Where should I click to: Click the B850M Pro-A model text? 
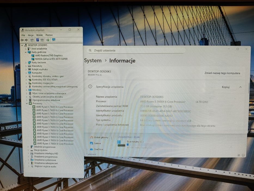click(x=94, y=75)
